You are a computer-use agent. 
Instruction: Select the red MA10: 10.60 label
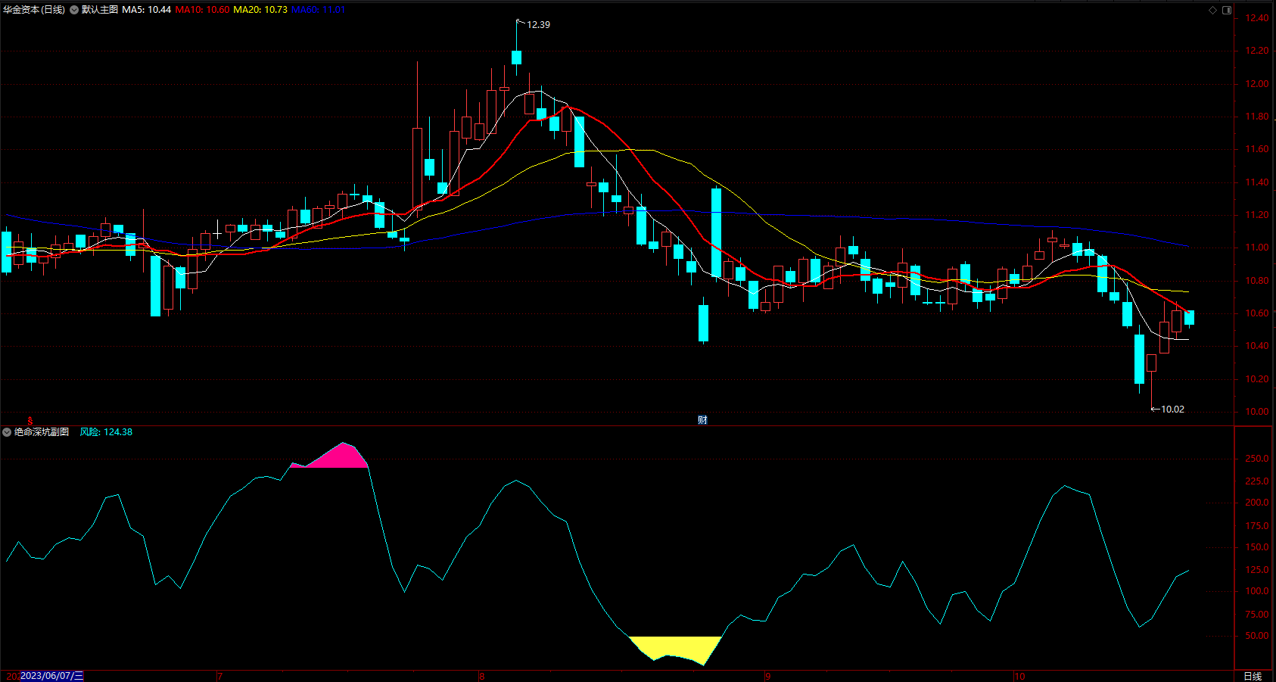click(203, 10)
